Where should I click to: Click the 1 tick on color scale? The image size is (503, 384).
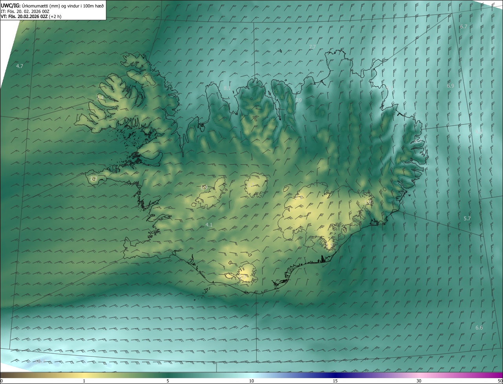84,381
